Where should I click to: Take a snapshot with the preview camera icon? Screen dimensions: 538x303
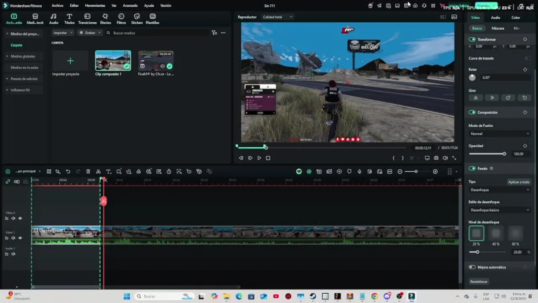tap(436, 158)
